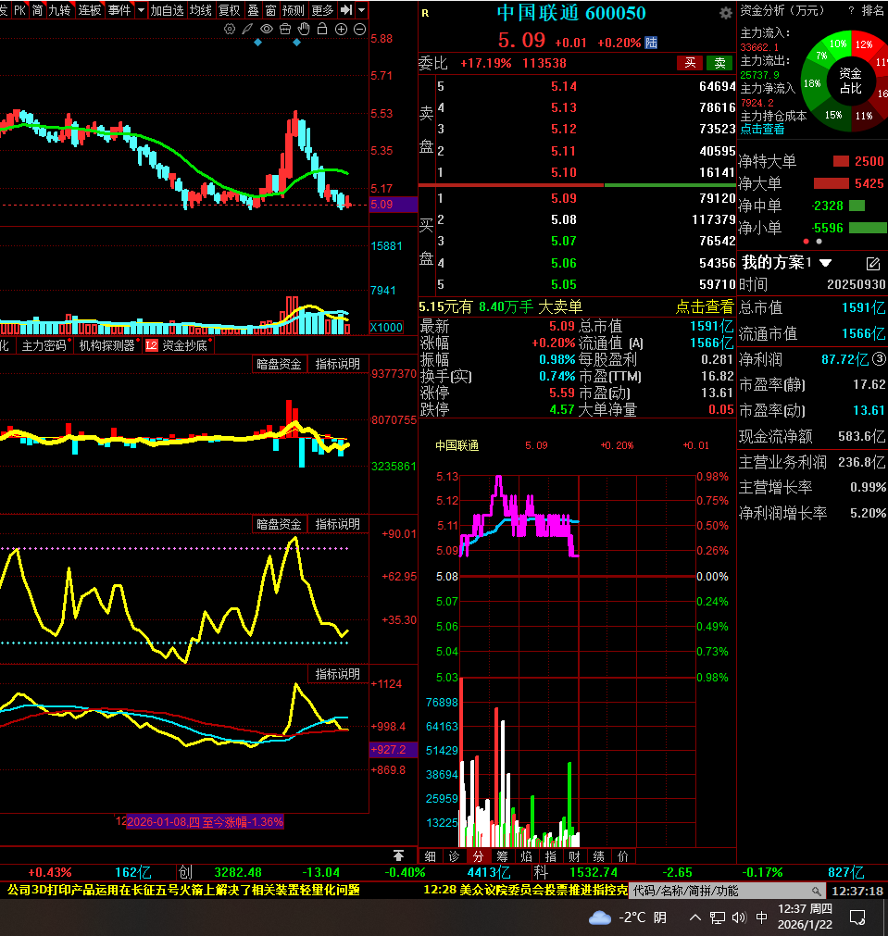The width and height of the screenshot is (888, 936).
Task: Expand the 我的方案1 dropdown
Action: pyautogui.click(x=825, y=263)
